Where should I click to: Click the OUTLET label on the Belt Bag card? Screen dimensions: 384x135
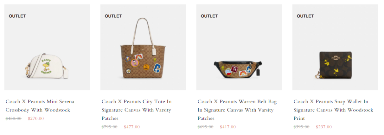pos(209,16)
